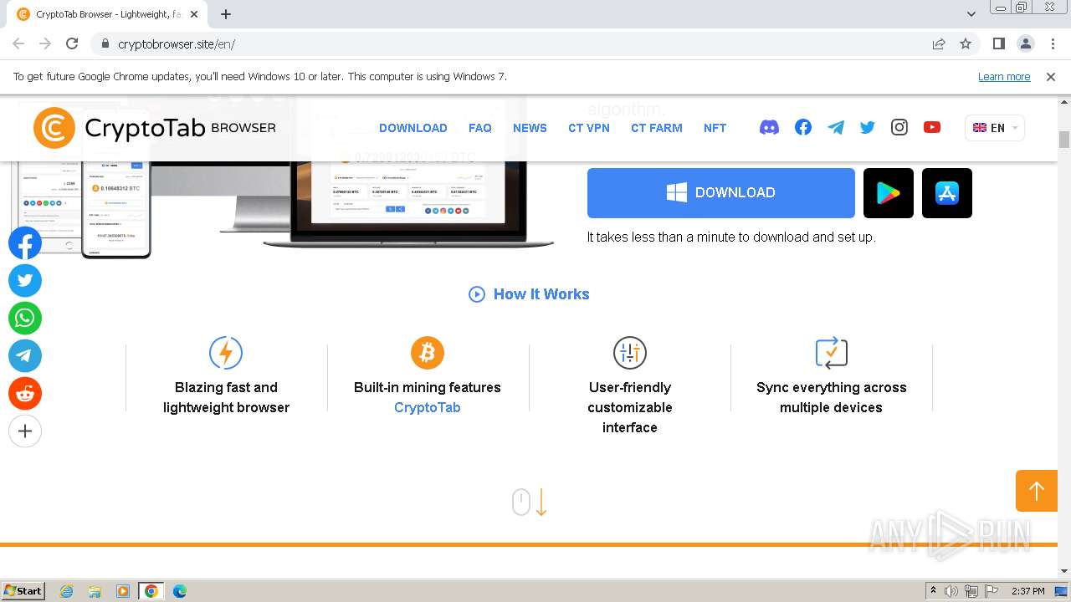1071x602 pixels.
Task: Share via WhatsApp side button
Action: [x=25, y=319]
